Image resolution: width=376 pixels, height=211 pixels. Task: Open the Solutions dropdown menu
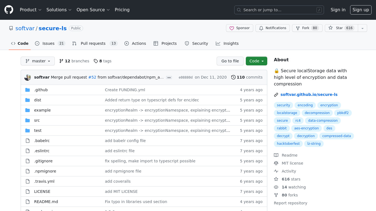[59, 10]
